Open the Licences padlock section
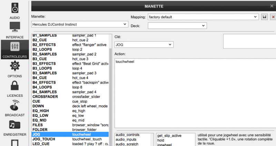The width and height of the screenshot is (276, 146). pos(14,88)
